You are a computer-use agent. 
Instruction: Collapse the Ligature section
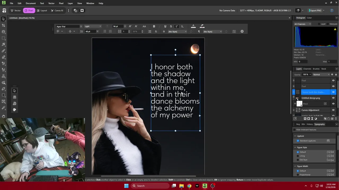click(295, 136)
